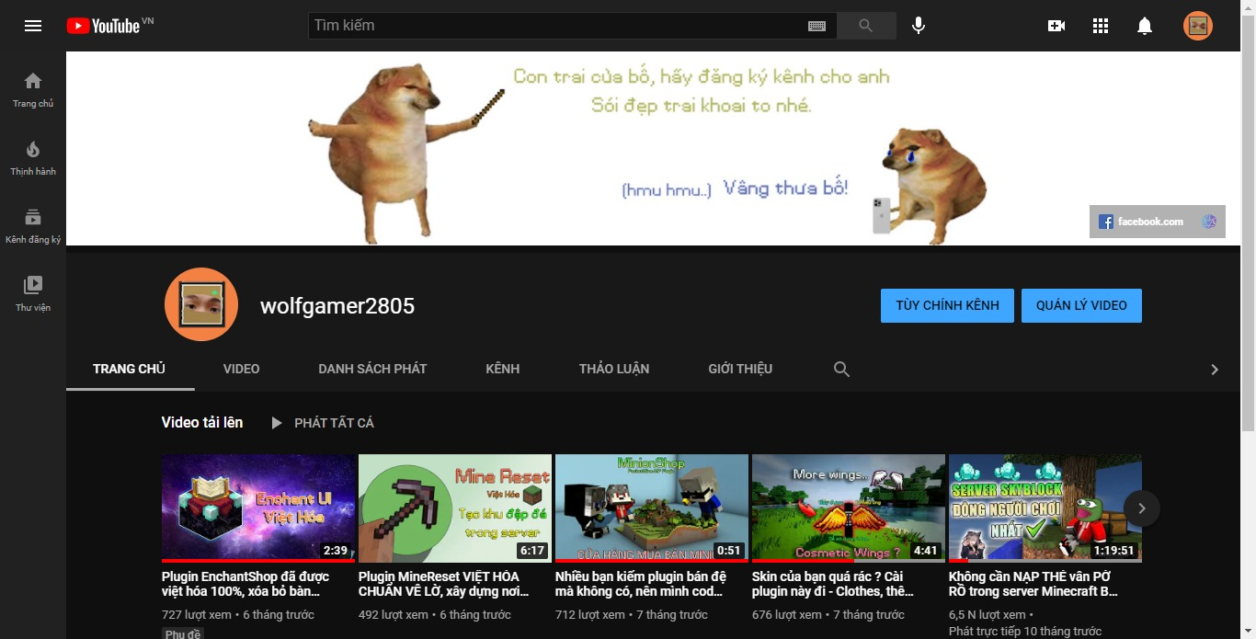Open Kênh đăng ký in the sidebar
The height and width of the screenshot is (639, 1256).
click(x=33, y=223)
